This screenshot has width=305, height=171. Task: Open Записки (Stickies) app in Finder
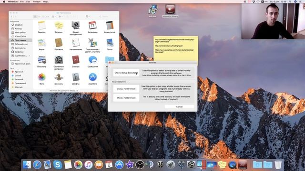[59, 27]
